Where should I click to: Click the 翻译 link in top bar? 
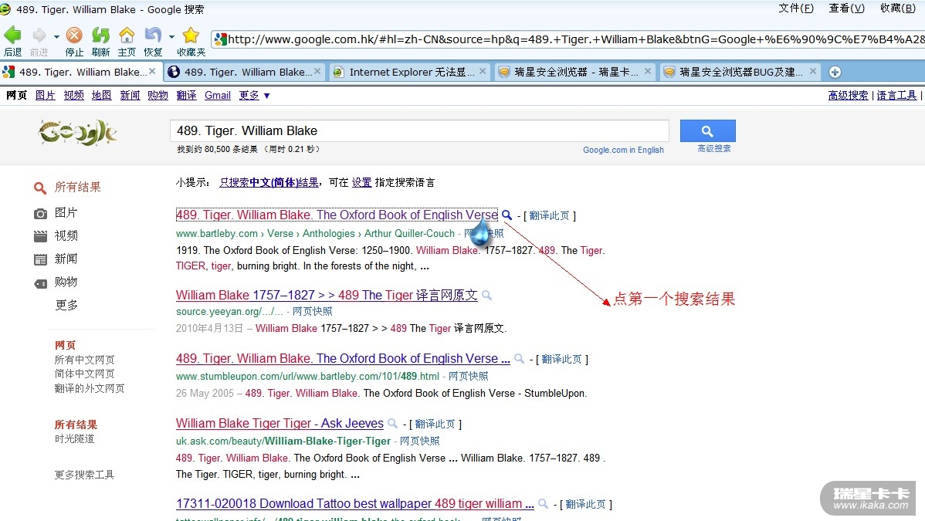point(186,95)
